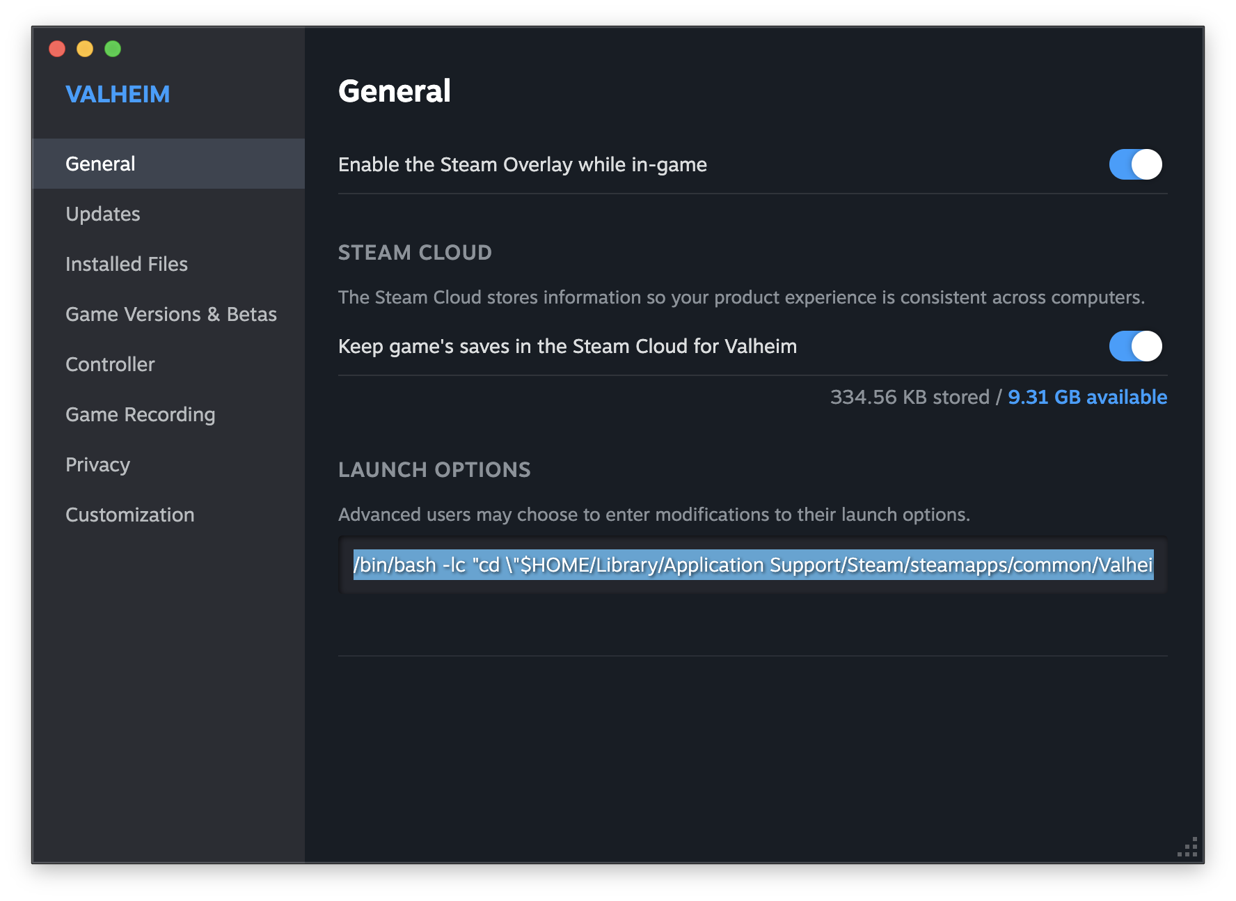Minimize the window with yellow button
1236x901 pixels.
tap(85, 49)
